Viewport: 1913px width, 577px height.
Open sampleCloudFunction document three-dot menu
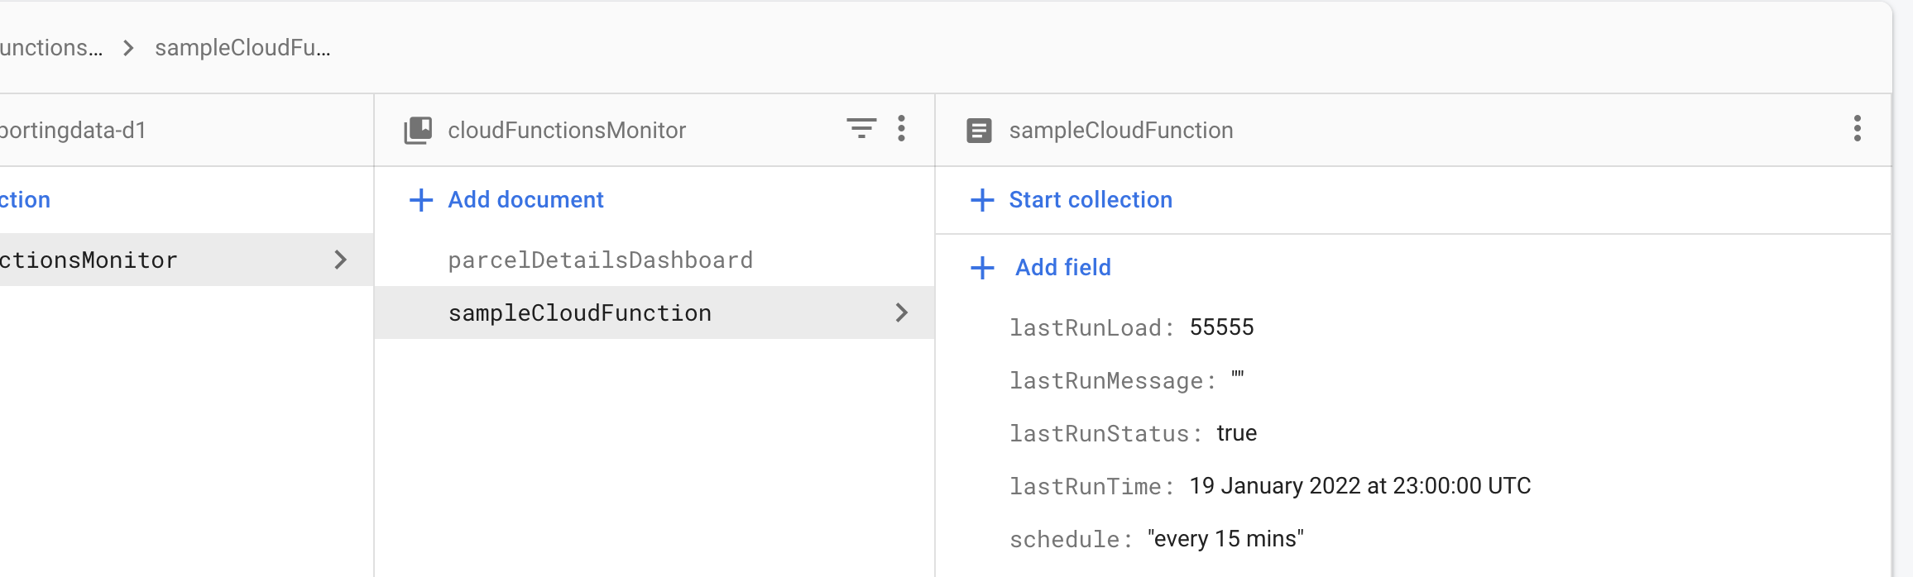1858,128
